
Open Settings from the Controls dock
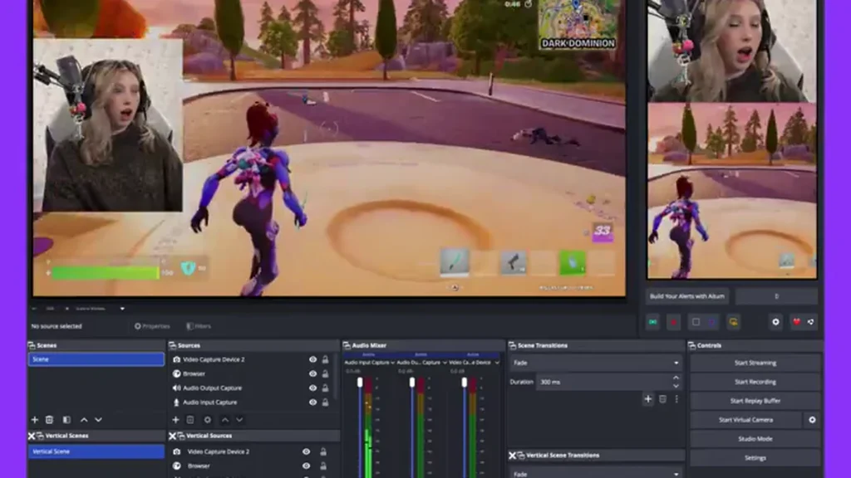click(x=755, y=458)
